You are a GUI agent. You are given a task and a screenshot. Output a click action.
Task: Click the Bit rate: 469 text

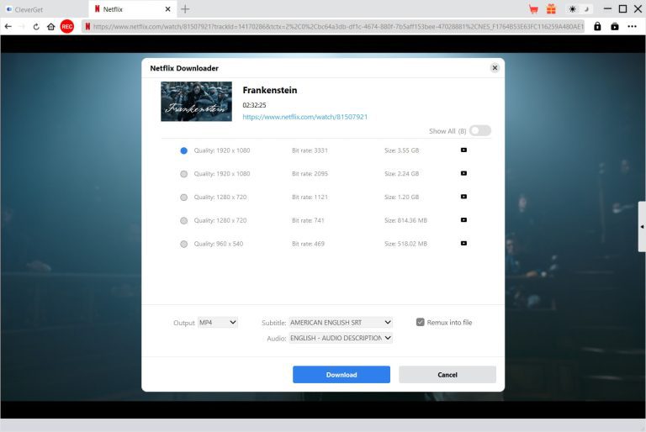click(x=308, y=244)
